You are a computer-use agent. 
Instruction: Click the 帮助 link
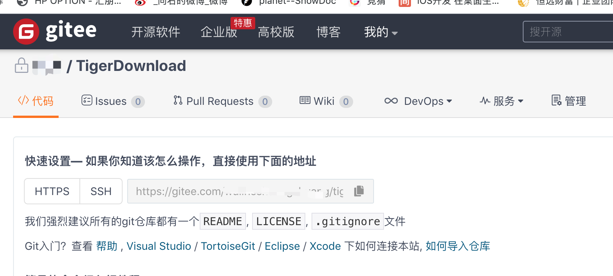point(107,246)
